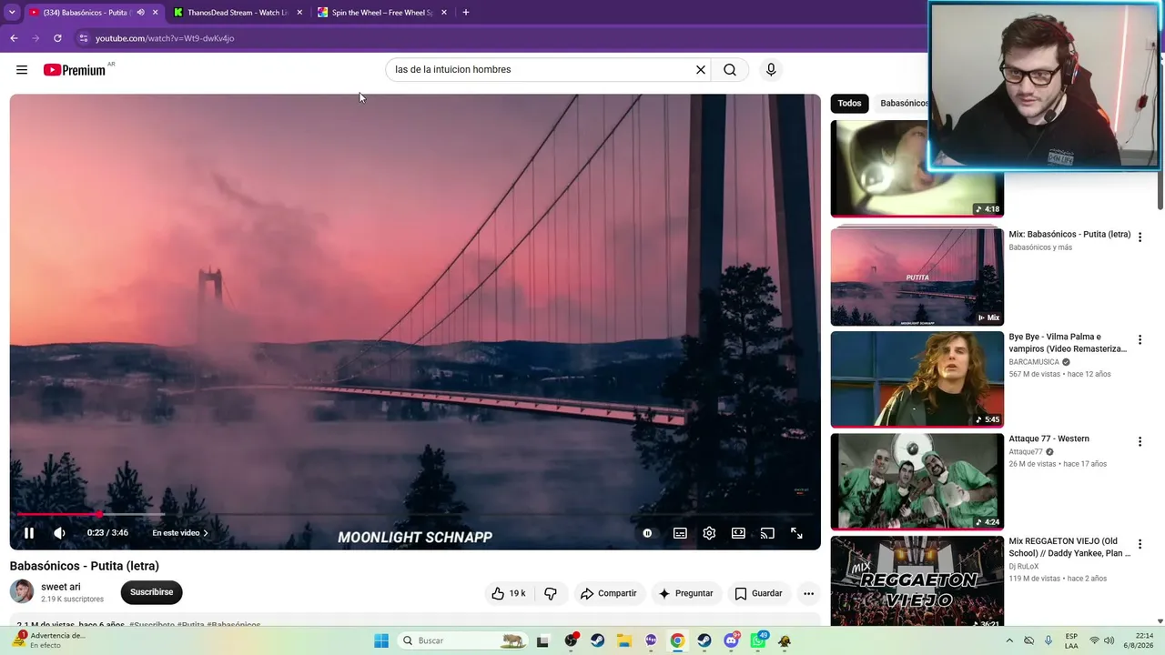Open options for Mix REGGAETON VIEJO
Viewport: 1165px width, 655px height.
point(1140,544)
